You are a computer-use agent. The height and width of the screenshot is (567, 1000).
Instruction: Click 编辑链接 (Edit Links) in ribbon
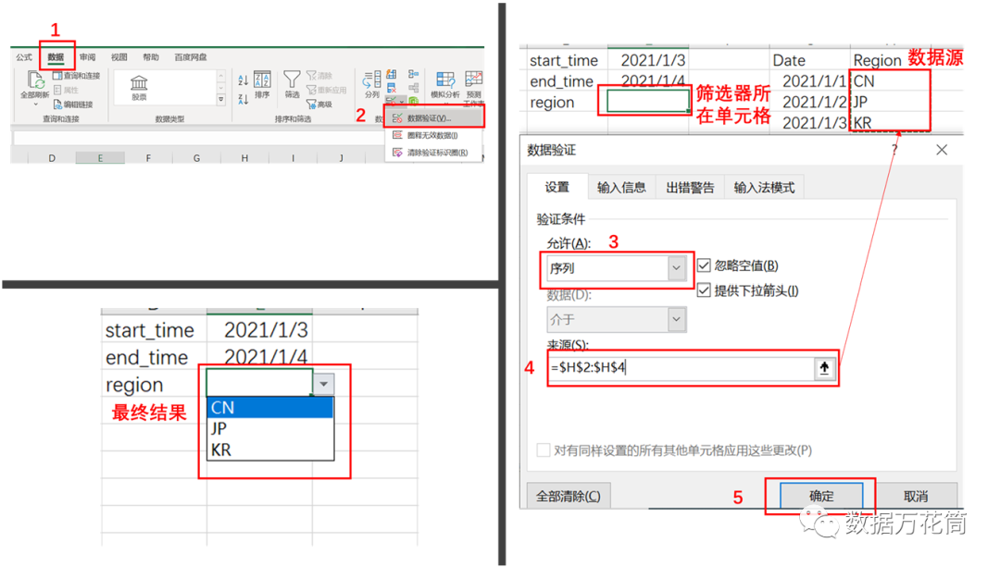point(73,104)
